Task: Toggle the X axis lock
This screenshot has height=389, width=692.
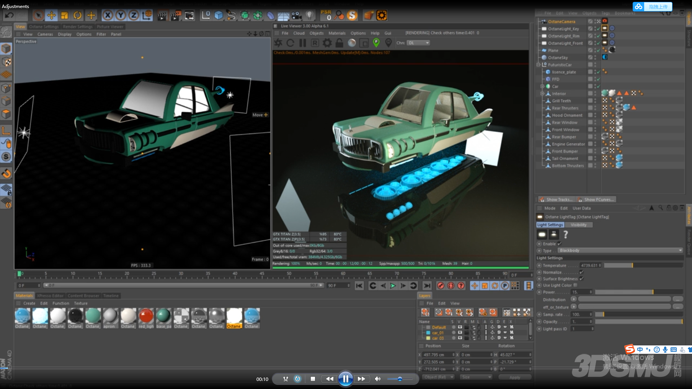Action: point(108,15)
